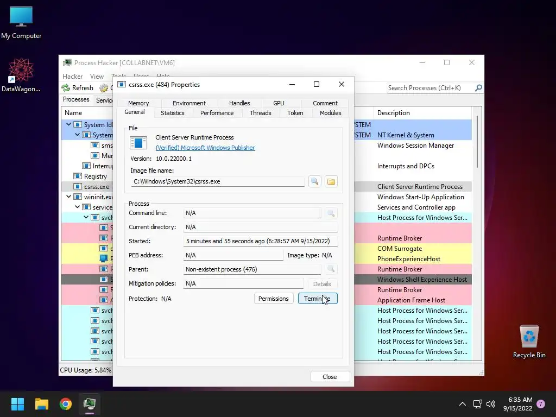
Task: Click the Registry process icon in list
Action: coord(77,176)
